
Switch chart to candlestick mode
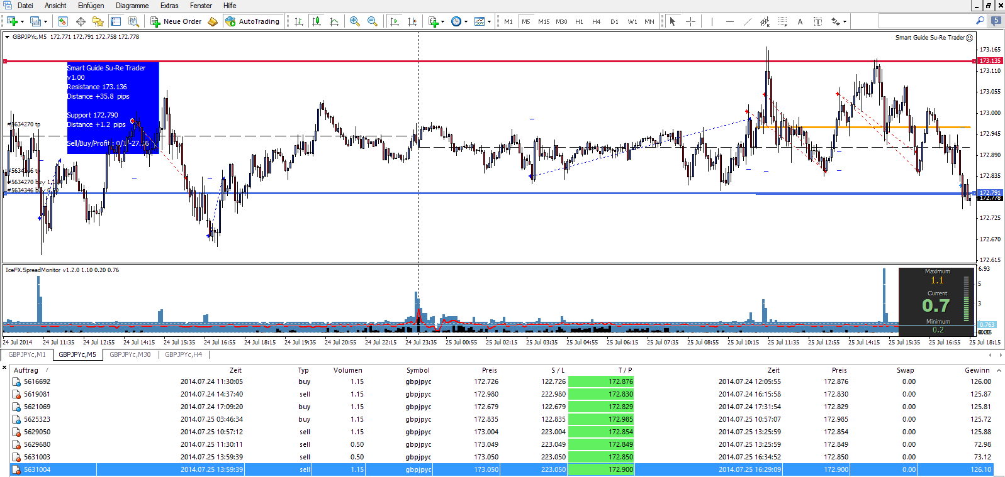coord(317,21)
